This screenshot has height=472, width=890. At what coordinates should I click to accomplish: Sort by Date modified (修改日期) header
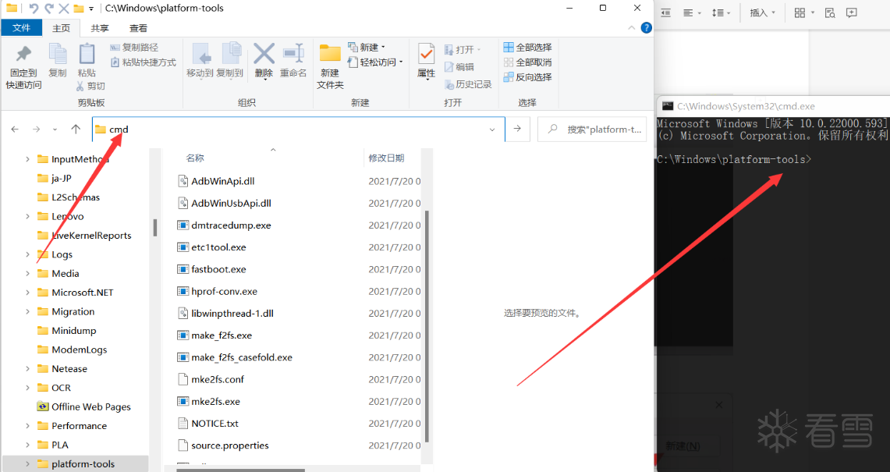pyautogui.click(x=386, y=158)
